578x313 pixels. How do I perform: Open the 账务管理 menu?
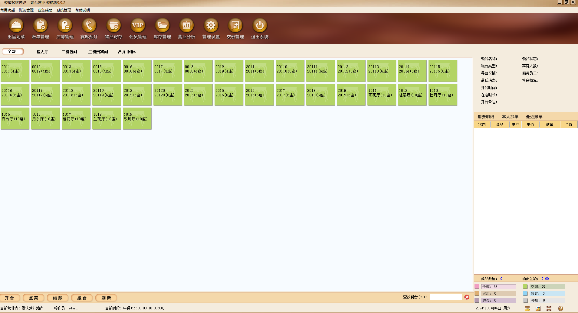coord(26,10)
